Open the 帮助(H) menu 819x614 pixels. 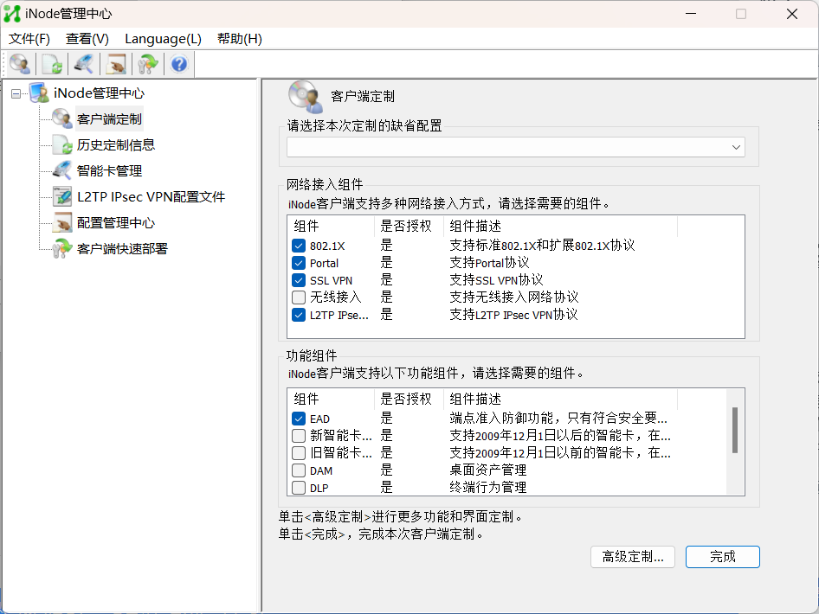[239, 39]
